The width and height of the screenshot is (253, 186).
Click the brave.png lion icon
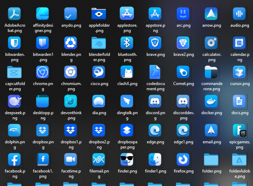[x=155, y=43]
